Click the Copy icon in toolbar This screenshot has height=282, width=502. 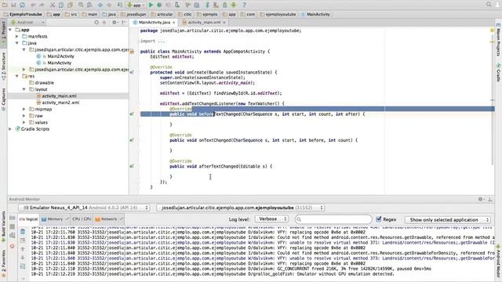61,5
